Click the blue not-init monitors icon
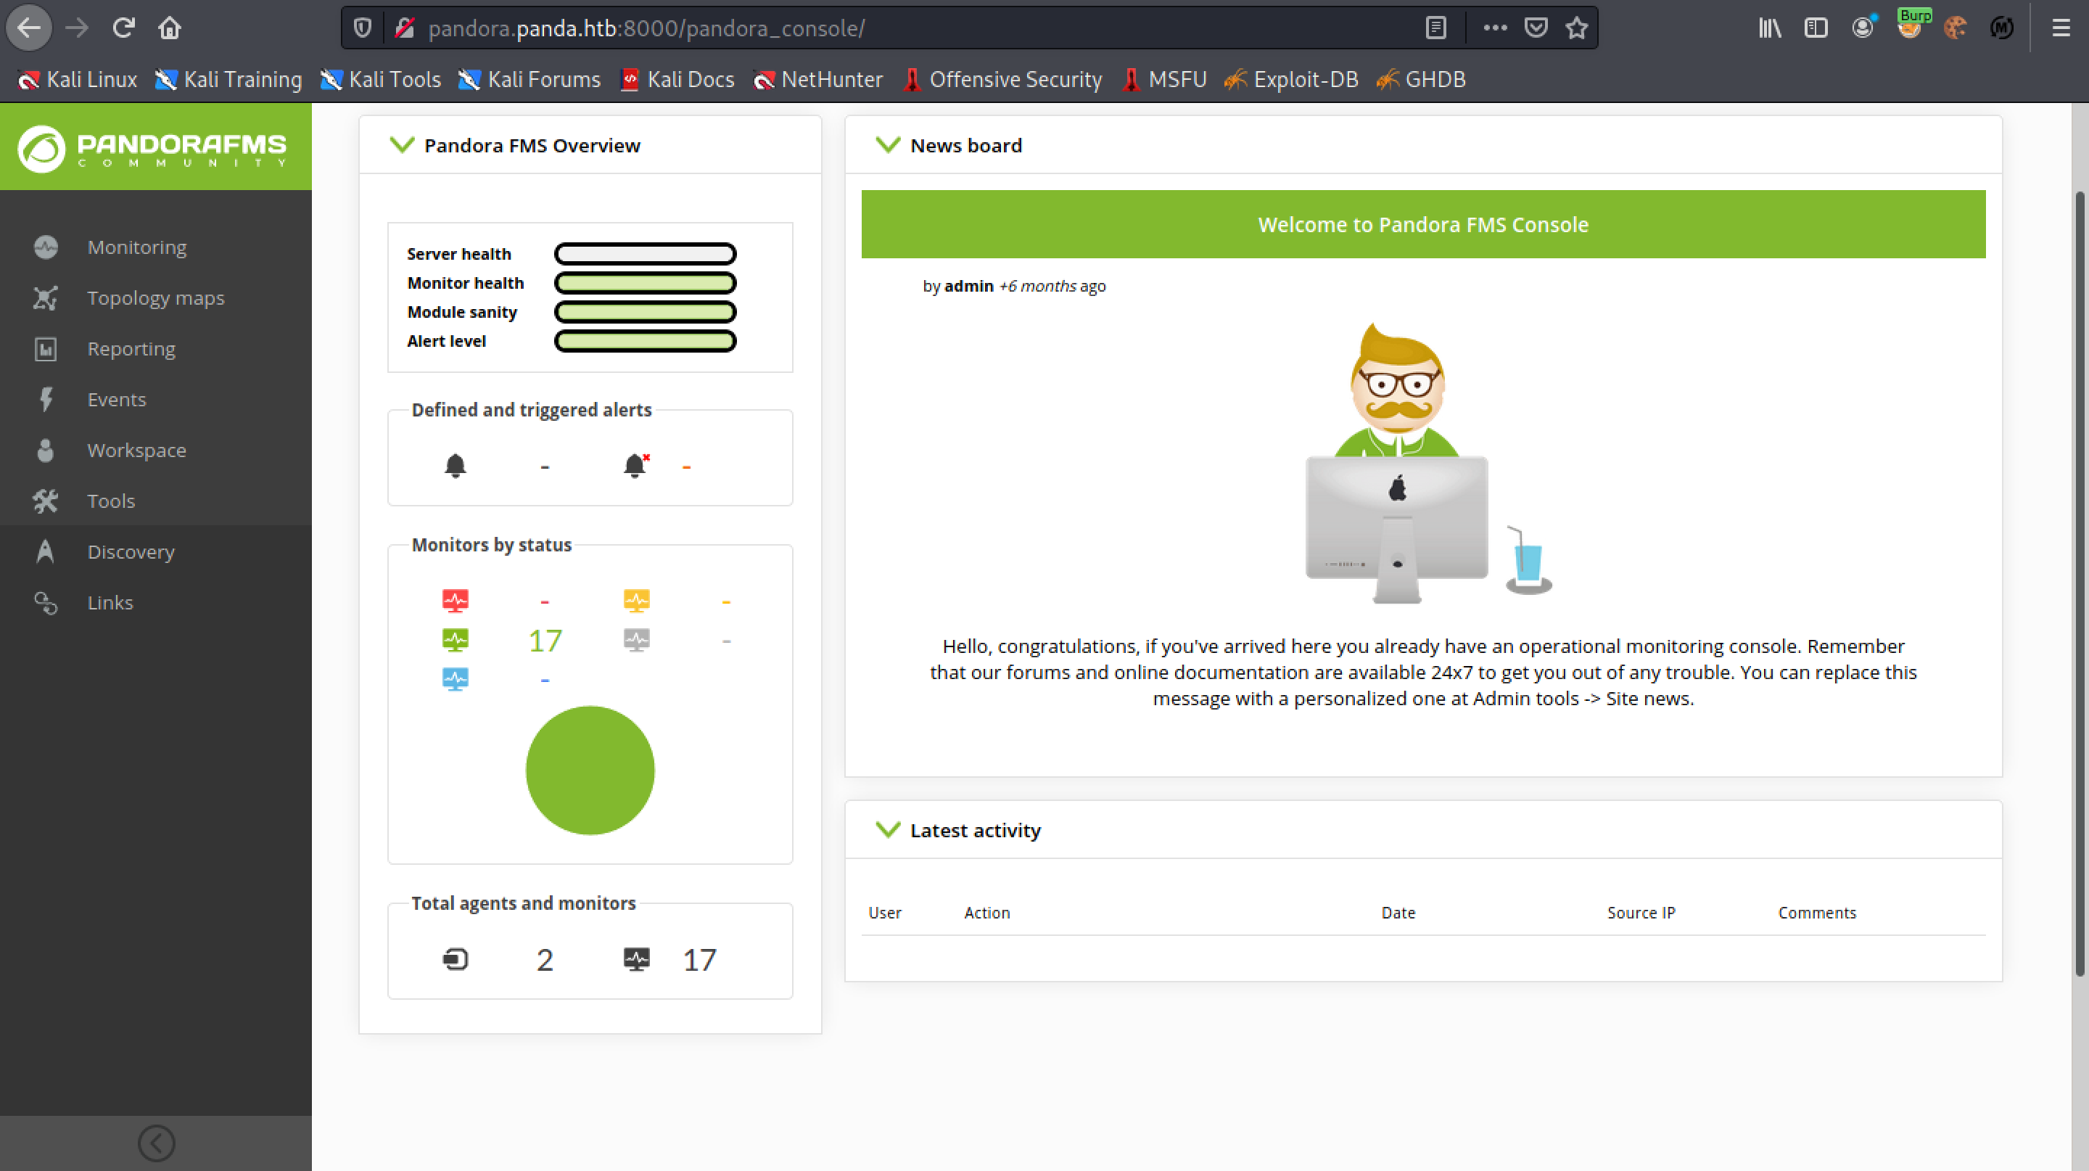 [x=455, y=679]
